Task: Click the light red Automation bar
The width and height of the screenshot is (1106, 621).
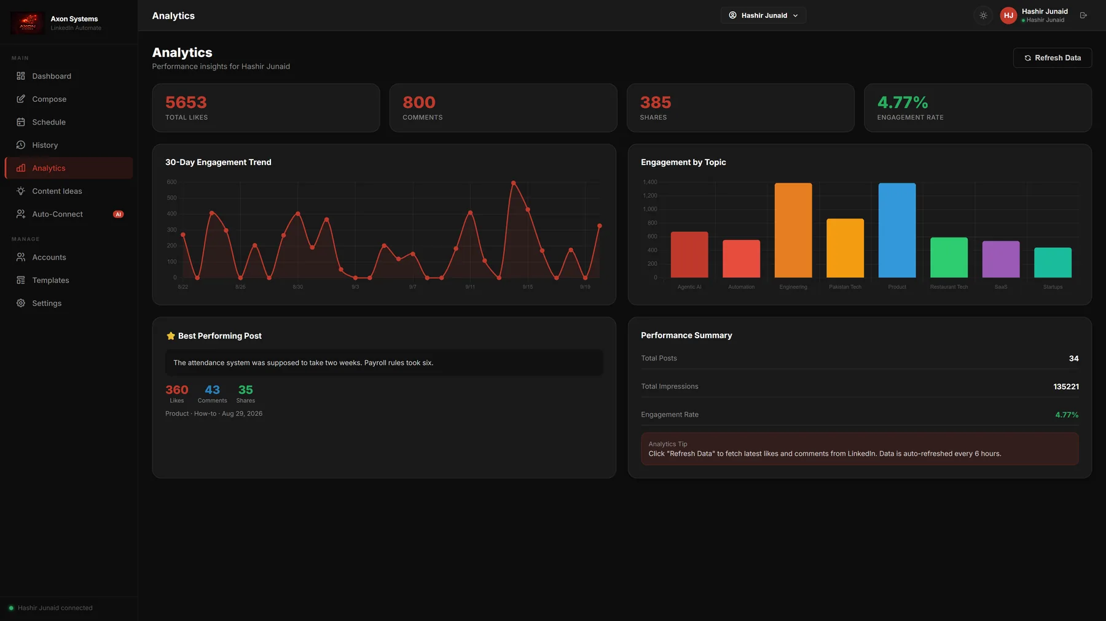Action: click(741, 258)
